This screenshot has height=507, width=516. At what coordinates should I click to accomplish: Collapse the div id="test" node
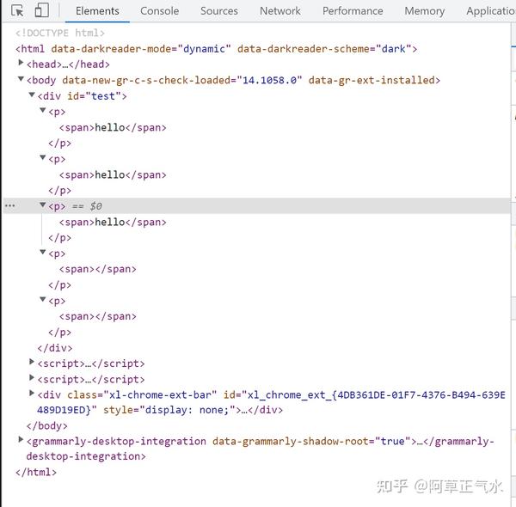[32, 95]
